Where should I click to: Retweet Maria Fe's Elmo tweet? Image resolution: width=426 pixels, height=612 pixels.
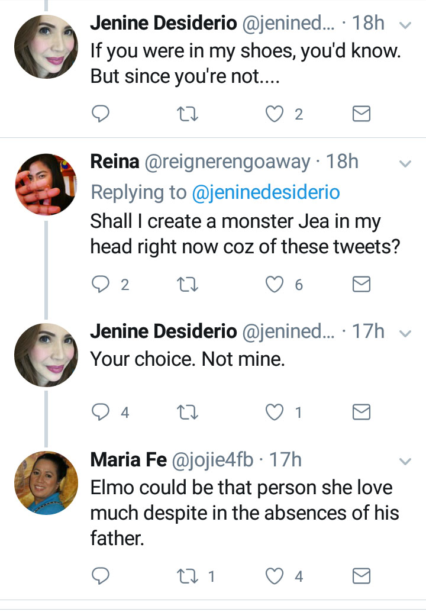click(x=187, y=575)
